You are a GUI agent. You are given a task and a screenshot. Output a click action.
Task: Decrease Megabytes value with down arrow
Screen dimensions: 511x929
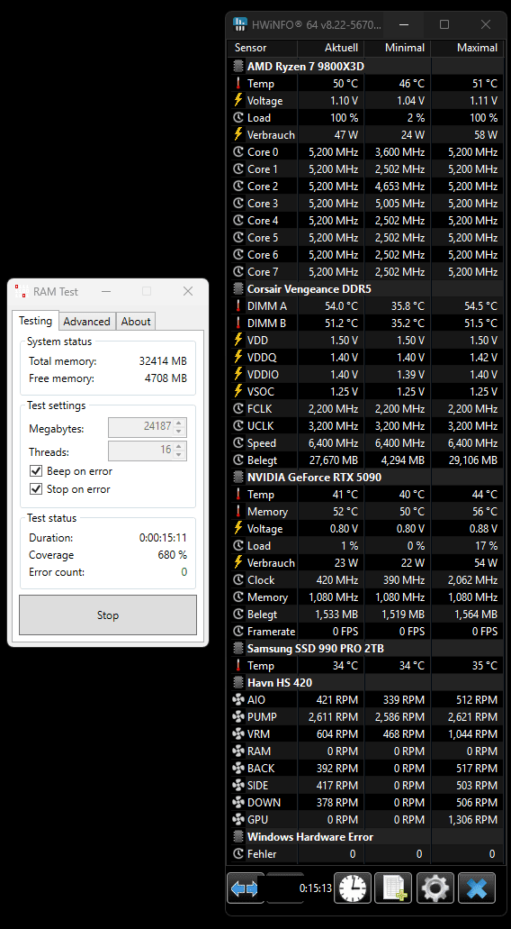(180, 432)
